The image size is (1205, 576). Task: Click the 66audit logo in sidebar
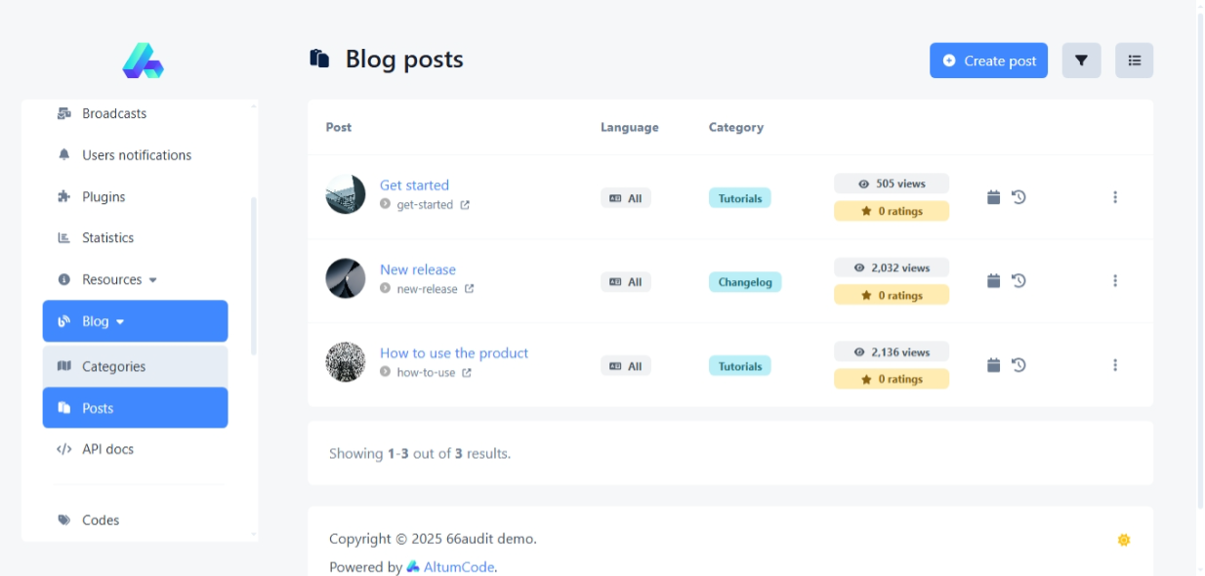[x=143, y=61]
